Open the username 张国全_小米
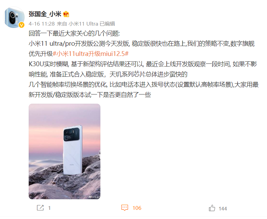Screen dimensions: 267x219 click(x=45, y=14)
